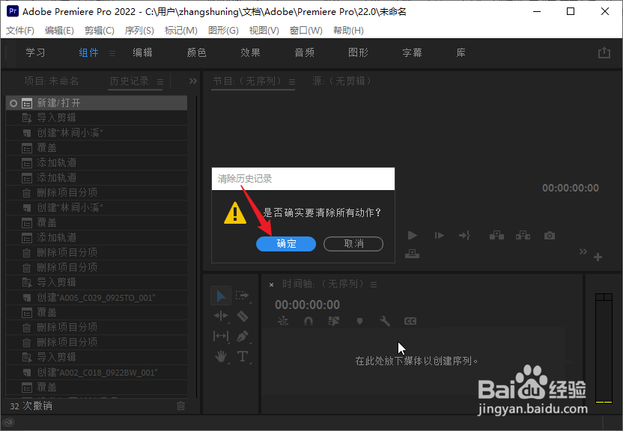The height and width of the screenshot is (431, 623).
Task: Expand hidden panel tabs chevron
Action: tap(192, 82)
